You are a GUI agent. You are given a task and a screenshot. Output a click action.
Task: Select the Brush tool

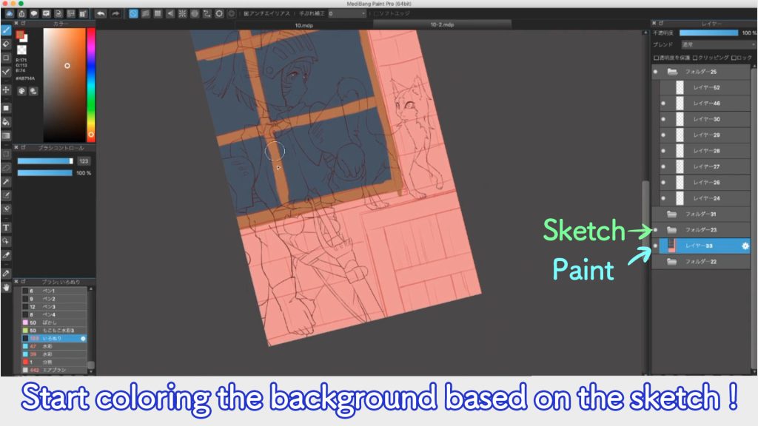tap(6, 30)
